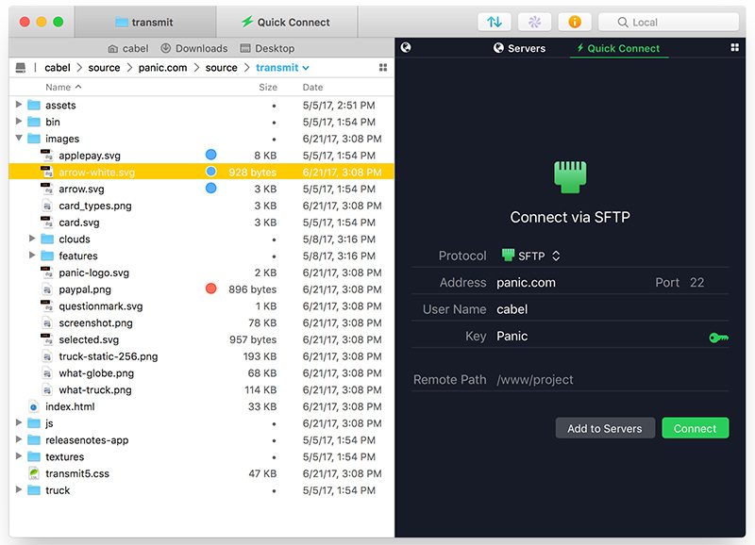Select the paypal.png file name
This screenshot has width=755, height=545.
(x=85, y=289)
